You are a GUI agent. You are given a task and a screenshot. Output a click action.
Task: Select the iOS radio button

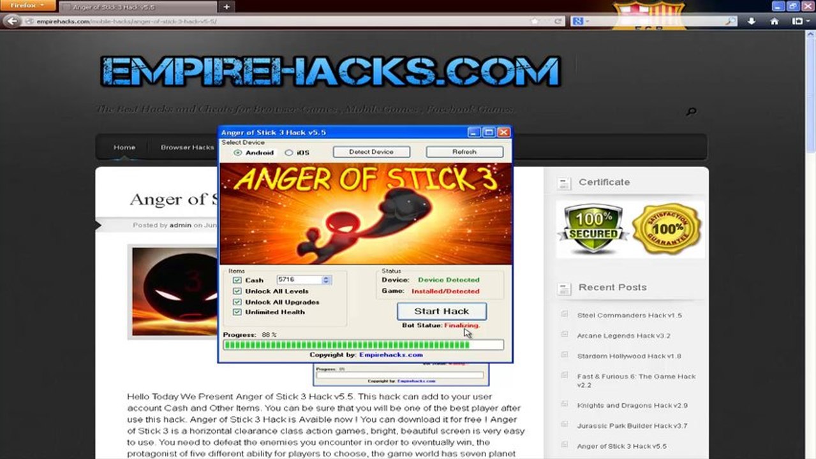tap(288, 153)
